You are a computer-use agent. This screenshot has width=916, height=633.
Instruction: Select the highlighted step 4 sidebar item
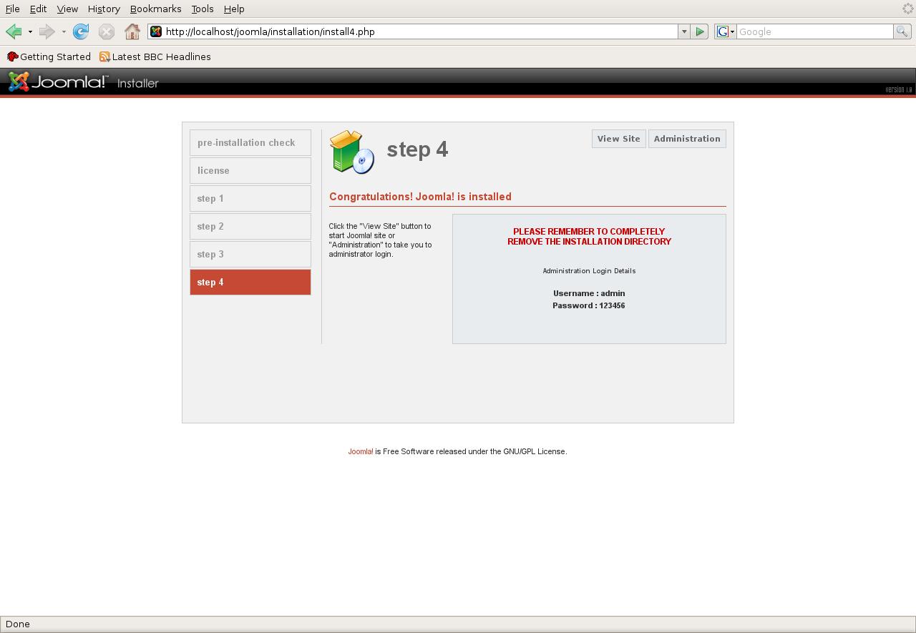pyautogui.click(x=250, y=282)
